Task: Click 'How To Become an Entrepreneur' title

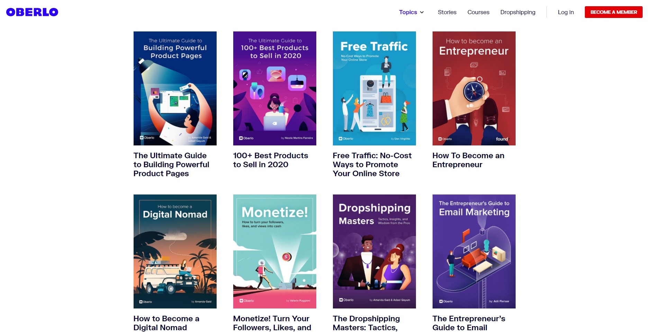Action: 468,160
